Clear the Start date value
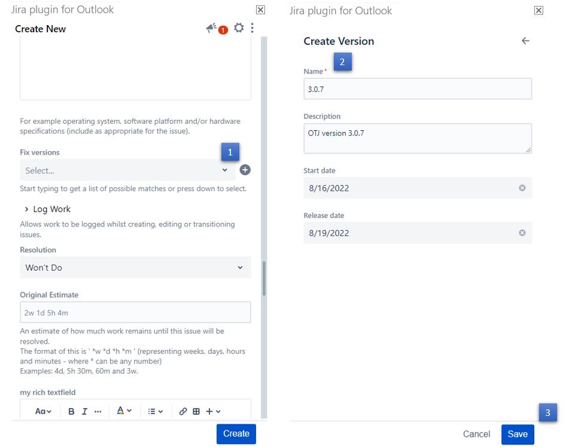 point(522,188)
